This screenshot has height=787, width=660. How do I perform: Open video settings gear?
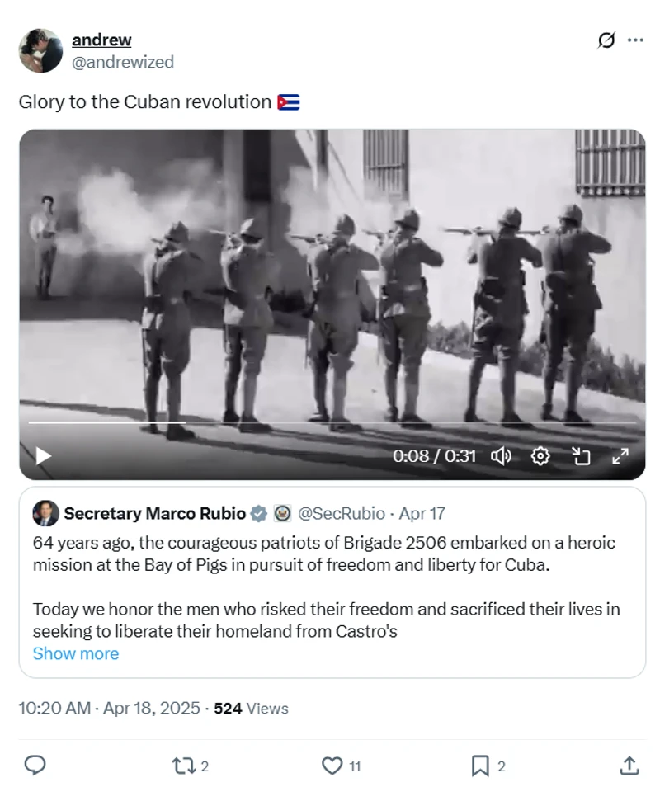tap(540, 455)
